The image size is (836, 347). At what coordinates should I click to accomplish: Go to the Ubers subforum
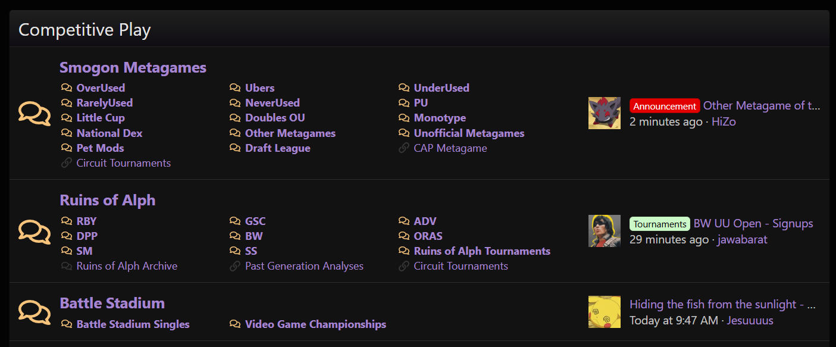tap(259, 88)
